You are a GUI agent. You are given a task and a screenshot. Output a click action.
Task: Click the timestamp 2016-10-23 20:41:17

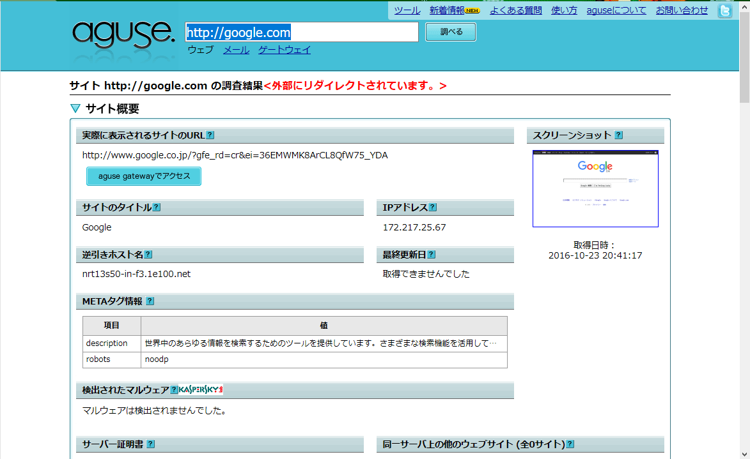(595, 255)
